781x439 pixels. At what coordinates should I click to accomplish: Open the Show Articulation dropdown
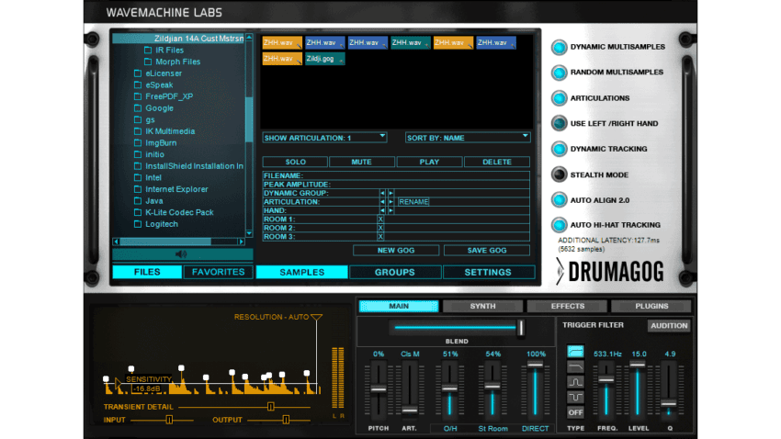[x=324, y=138]
